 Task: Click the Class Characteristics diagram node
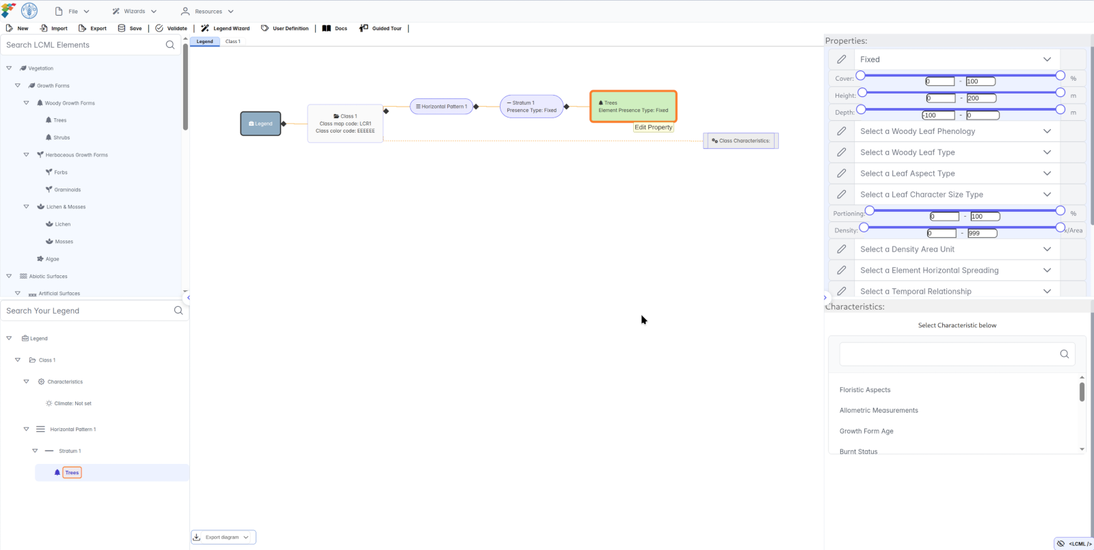pos(741,141)
